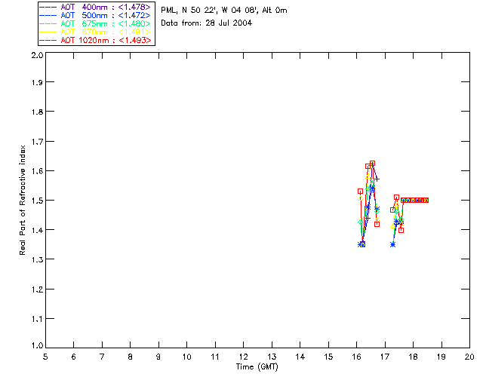Click the 1.0 y-axis tick label
This screenshot has height=386, width=483.
[x=37, y=345]
